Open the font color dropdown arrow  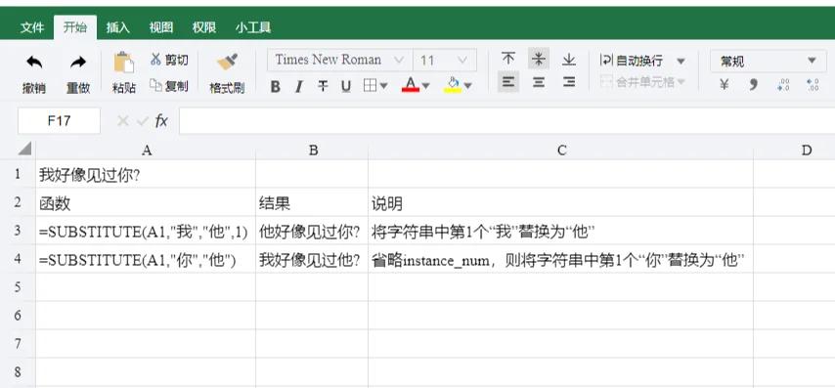point(425,86)
